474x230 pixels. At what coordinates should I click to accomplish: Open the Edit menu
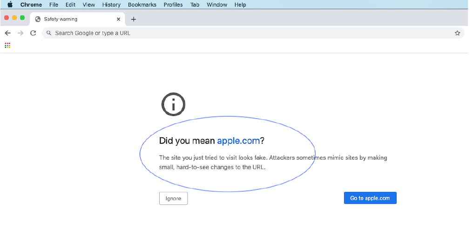pos(70,5)
